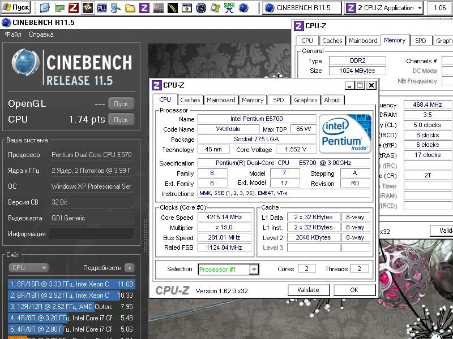Click the Cinebench sphere icon in title bar
The height and width of the screenshot is (339, 453).
point(6,23)
